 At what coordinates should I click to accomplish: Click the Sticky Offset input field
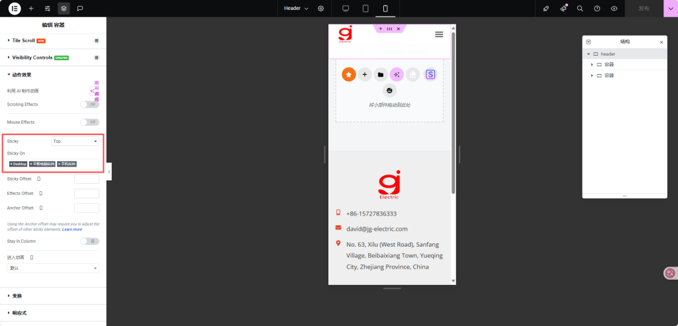point(87,179)
